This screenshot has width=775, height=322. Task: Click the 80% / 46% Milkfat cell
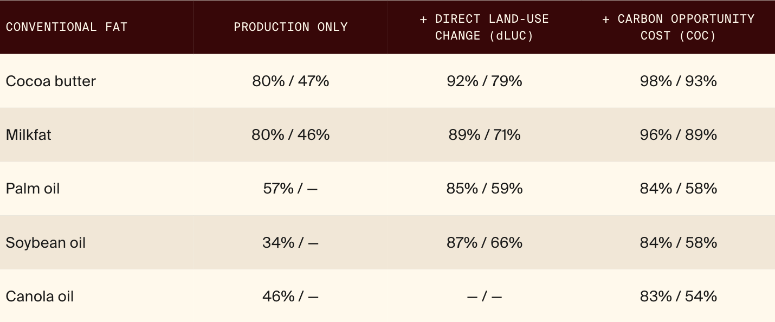(x=290, y=134)
